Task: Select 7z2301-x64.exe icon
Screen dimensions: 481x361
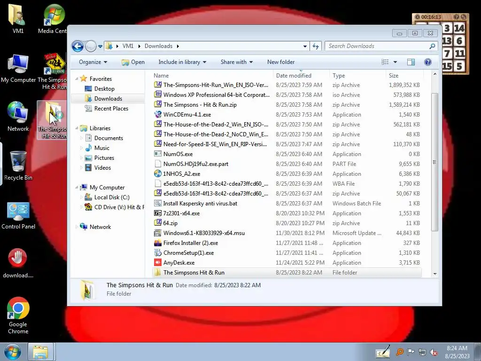Action: (158, 213)
